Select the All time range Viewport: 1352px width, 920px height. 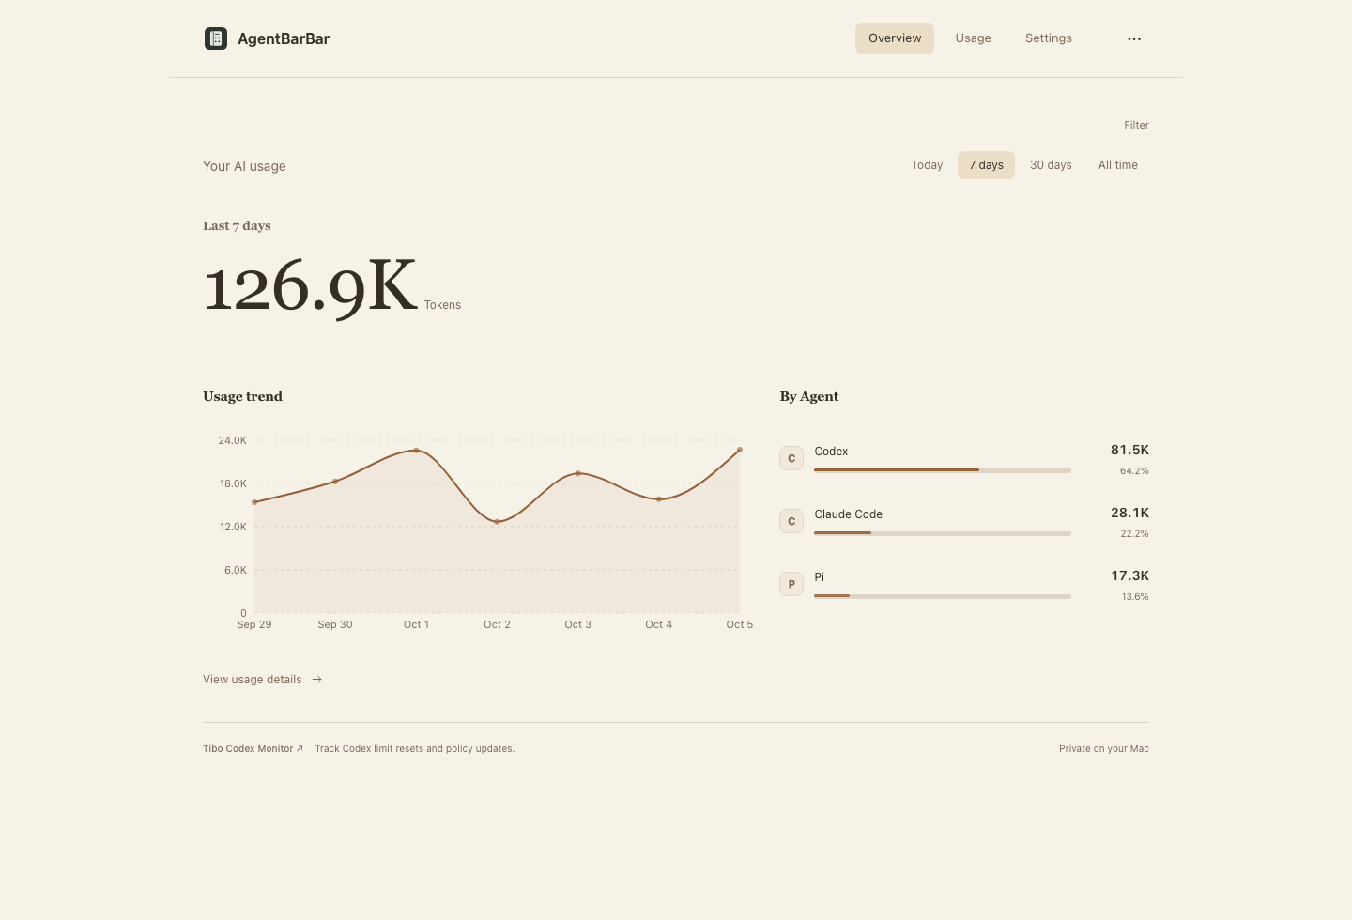[x=1118, y=165]
